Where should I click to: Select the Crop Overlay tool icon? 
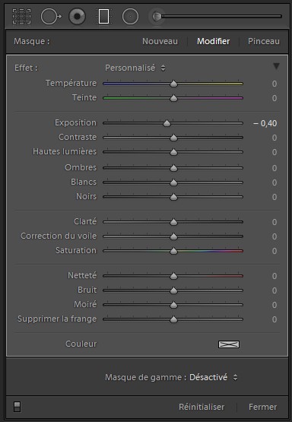point(22,17)
